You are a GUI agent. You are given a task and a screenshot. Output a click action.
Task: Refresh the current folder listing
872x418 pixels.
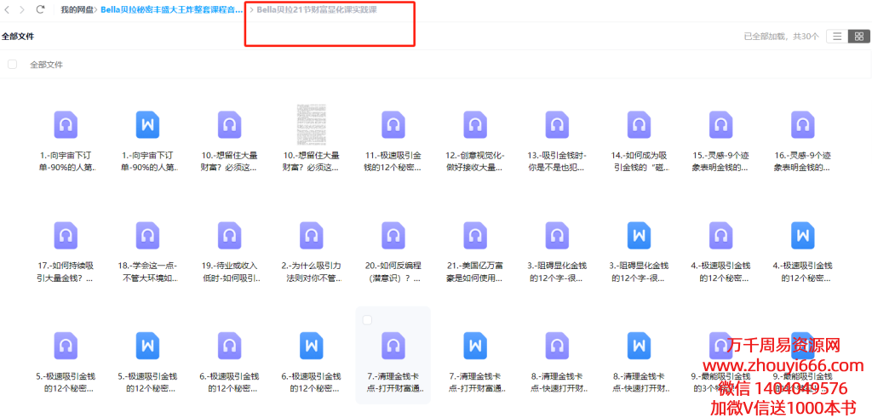40,9
